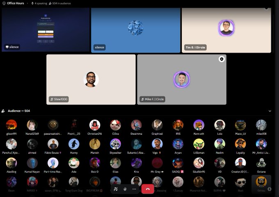
Task: Open SADIQ's audience avatar
Action: [x=178, y=163]
